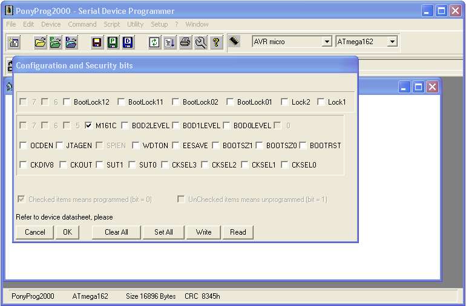Open the Setup menu
The width and height of the screenshot is (466, 306).
[x=159, y=24]
